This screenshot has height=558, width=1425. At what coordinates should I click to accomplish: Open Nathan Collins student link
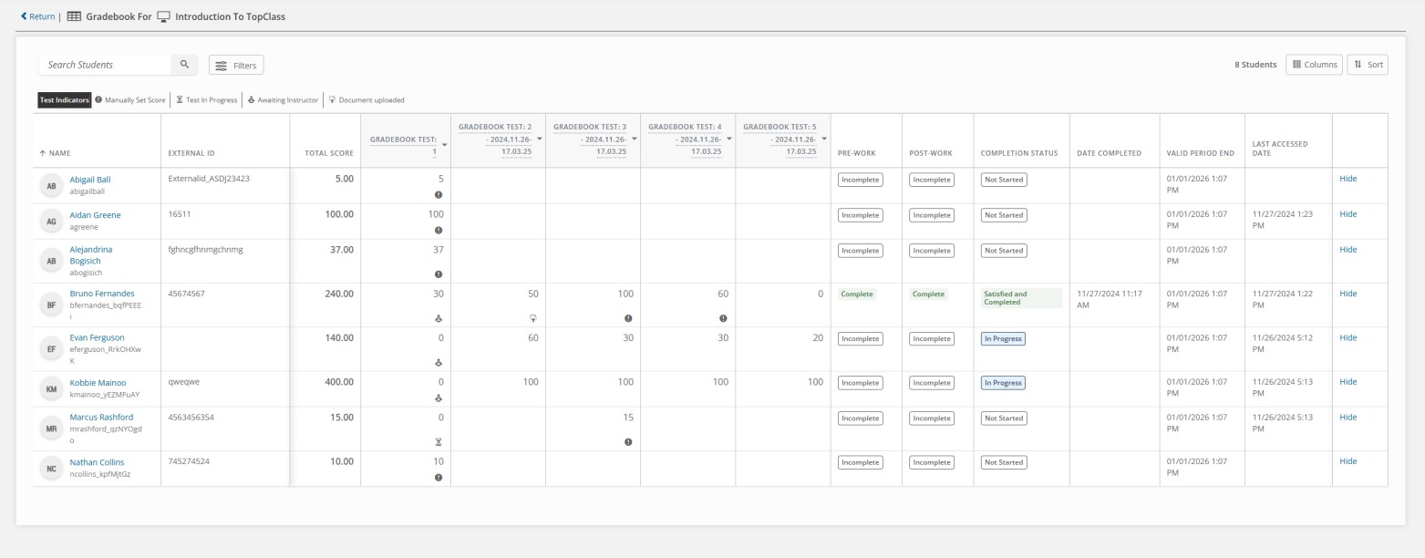pyautogui.click(x=98, y=462)
